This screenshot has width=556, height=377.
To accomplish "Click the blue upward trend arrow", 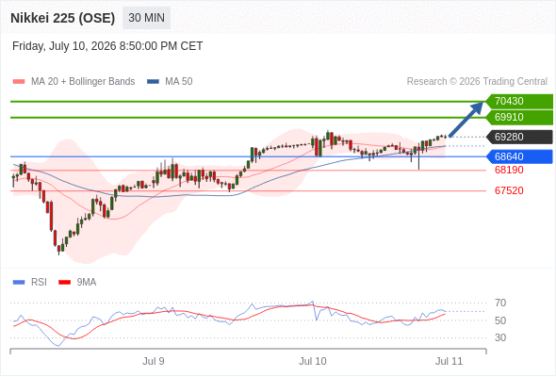I will tap(466, 119).
